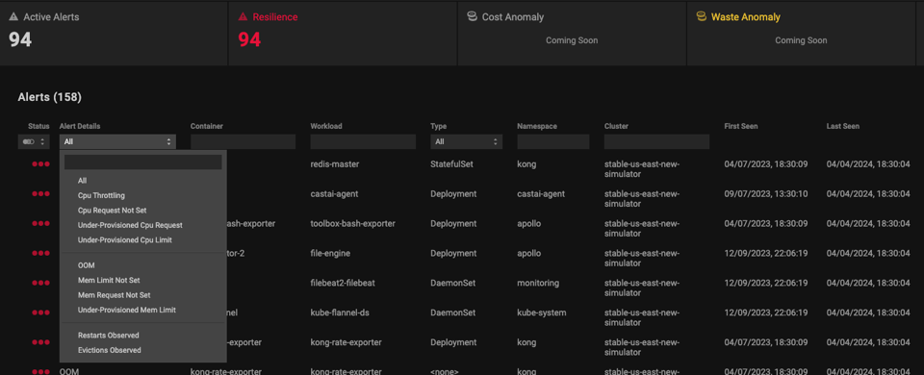Screen dimensions: 924x375
Task: Click the toolbox-bash-exporter workload cell
Action: click(352, 224)
